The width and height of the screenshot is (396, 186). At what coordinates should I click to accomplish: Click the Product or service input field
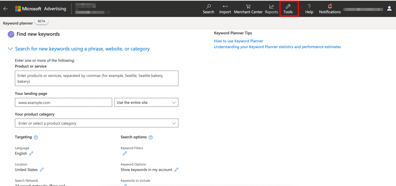coord(96,78)
